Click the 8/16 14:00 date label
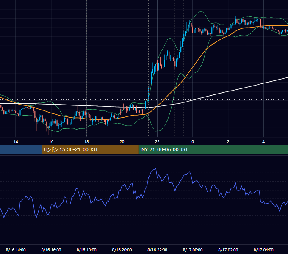 point(16,250)
